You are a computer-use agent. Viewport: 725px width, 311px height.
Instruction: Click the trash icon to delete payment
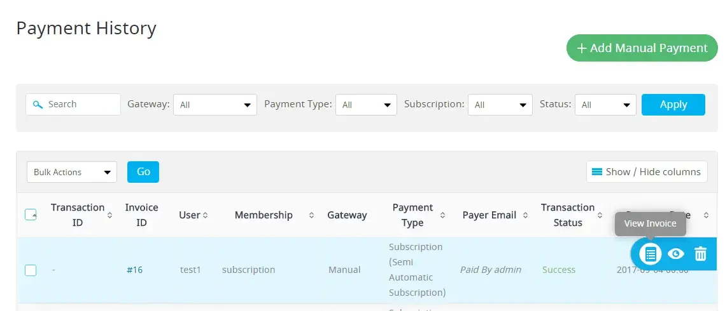700,255
